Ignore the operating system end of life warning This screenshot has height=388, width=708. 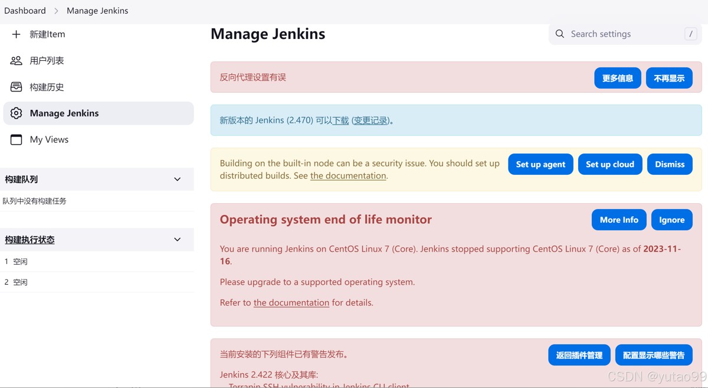click(x=672, y=220)
